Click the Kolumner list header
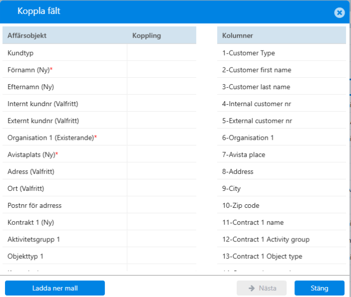This screenshot has width=351, height=297. tap(282, 36)
